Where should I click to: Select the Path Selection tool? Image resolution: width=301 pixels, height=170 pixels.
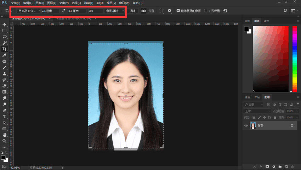[4, 123]
